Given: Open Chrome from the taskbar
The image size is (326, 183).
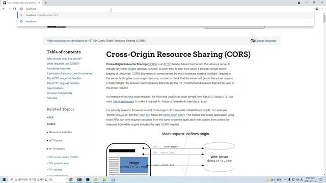Looking at the screenshot, I should (x=71, y=179).
